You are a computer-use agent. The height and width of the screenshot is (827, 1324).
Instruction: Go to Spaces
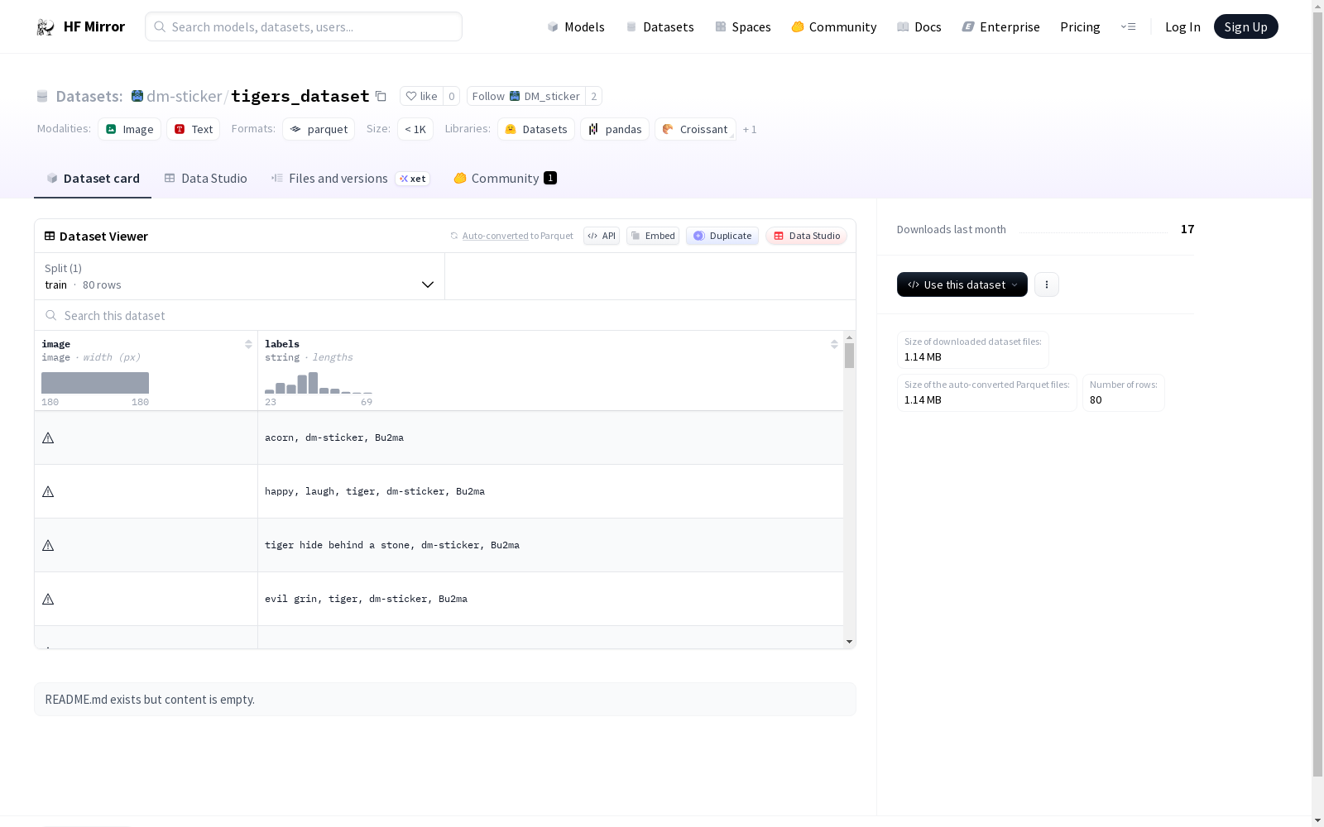[743, 26]
